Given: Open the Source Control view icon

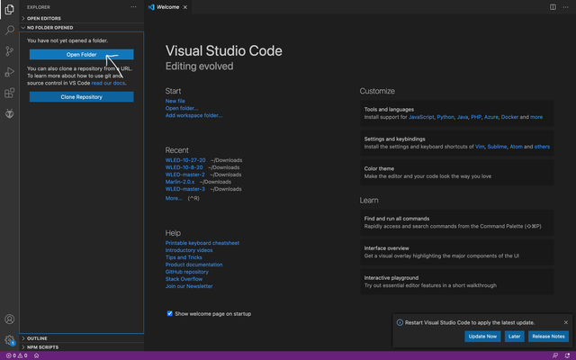Looking at the screenshot, I should click(x=10, y=51).
